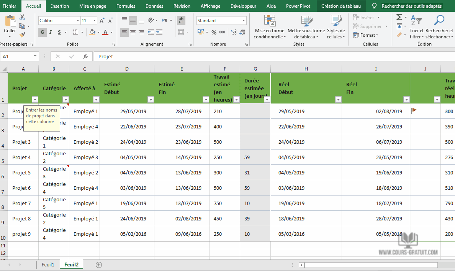Switch to the Insertion ribbon tab

coord(60,6)
